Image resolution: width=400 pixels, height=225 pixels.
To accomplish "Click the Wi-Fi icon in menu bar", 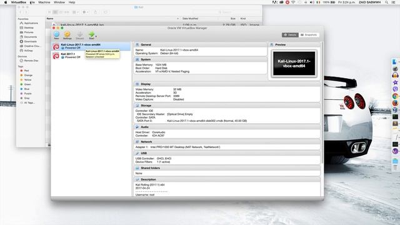I will 293,2.
